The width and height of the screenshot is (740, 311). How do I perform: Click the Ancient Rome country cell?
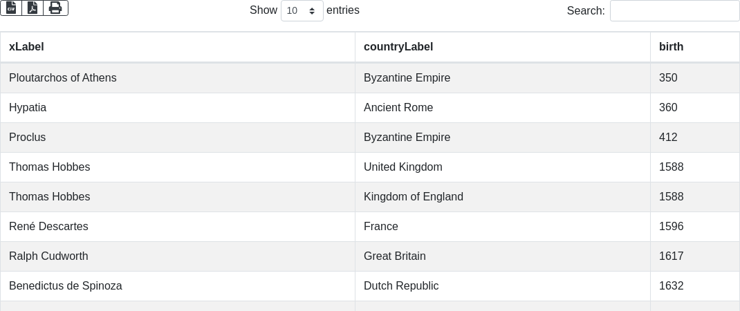(398, 108)
